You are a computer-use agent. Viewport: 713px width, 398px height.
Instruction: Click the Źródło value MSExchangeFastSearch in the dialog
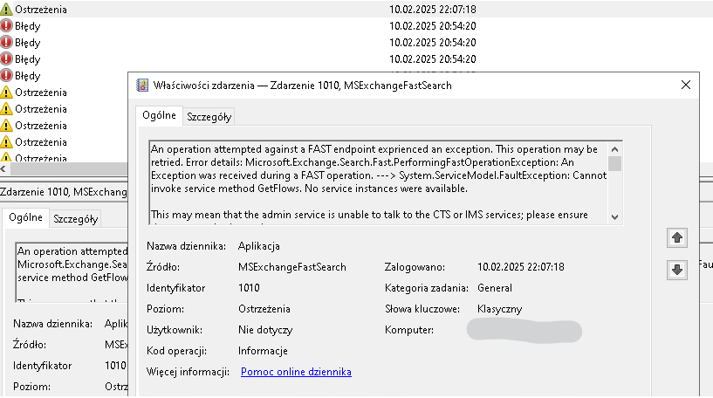point(291,267)
